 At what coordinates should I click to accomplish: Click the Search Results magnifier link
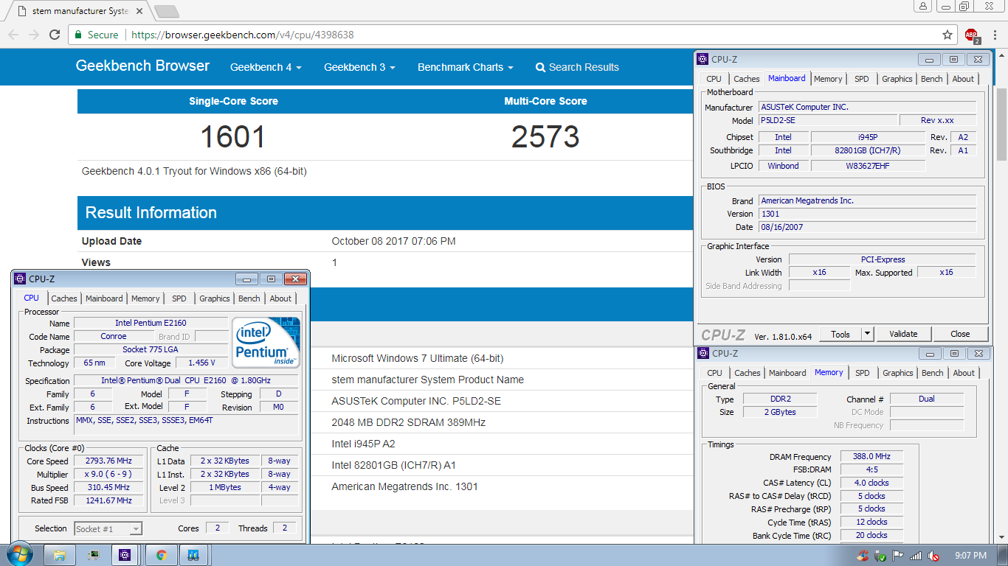point(577,67)
